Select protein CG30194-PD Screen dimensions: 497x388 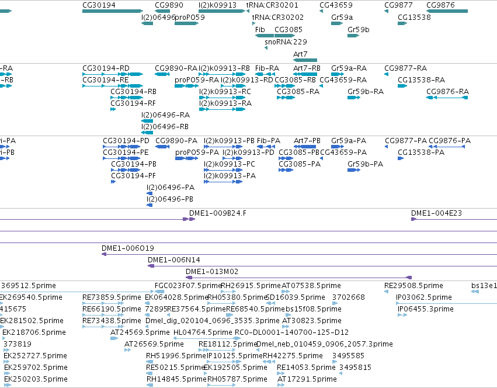click(x=121, y=147)
